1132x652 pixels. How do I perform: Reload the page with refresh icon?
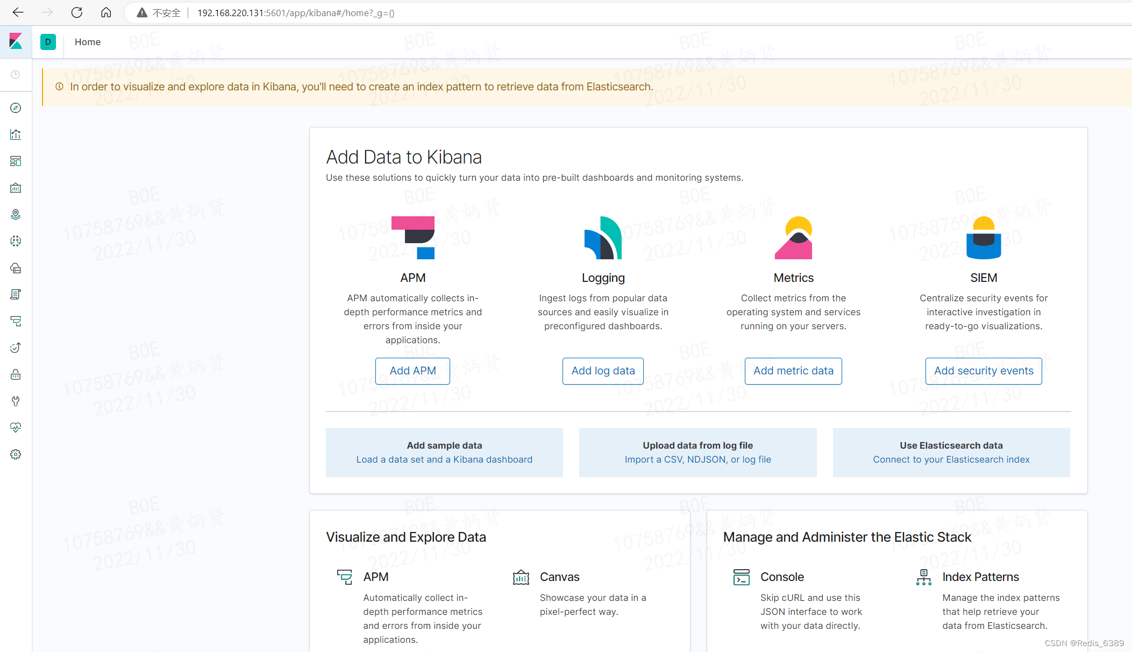point(77,12)
